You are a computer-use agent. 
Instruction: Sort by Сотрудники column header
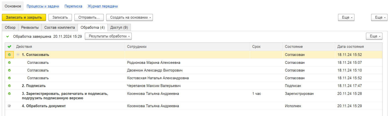[187, 47]
